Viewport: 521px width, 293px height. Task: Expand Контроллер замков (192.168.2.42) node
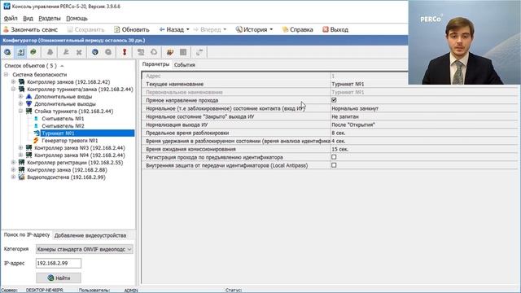(x=13, y=81)
